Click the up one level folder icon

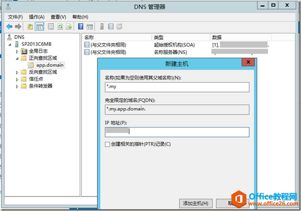30,27
